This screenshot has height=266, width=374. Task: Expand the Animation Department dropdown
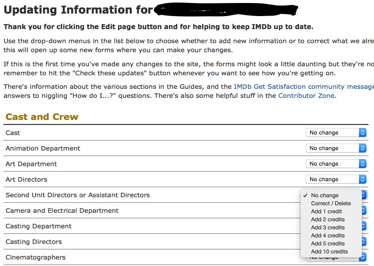point(336,148)
